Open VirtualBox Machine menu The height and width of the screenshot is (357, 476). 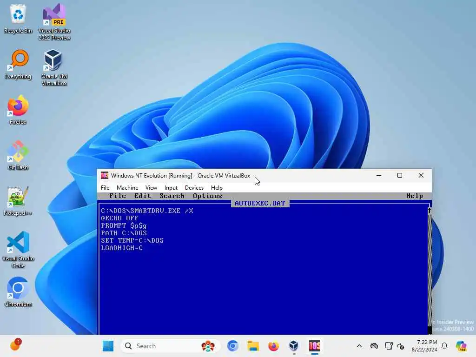click(x=127, y=188)
